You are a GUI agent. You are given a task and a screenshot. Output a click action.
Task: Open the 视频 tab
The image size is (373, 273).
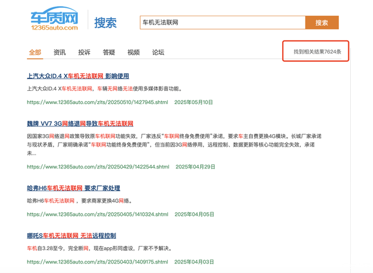point(134,52)
